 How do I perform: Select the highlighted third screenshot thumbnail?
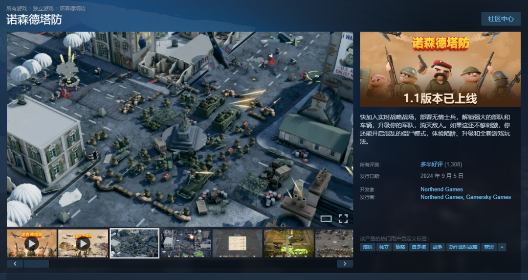tap(134, 243)
